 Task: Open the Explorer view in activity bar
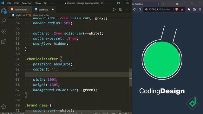(3, 11)
